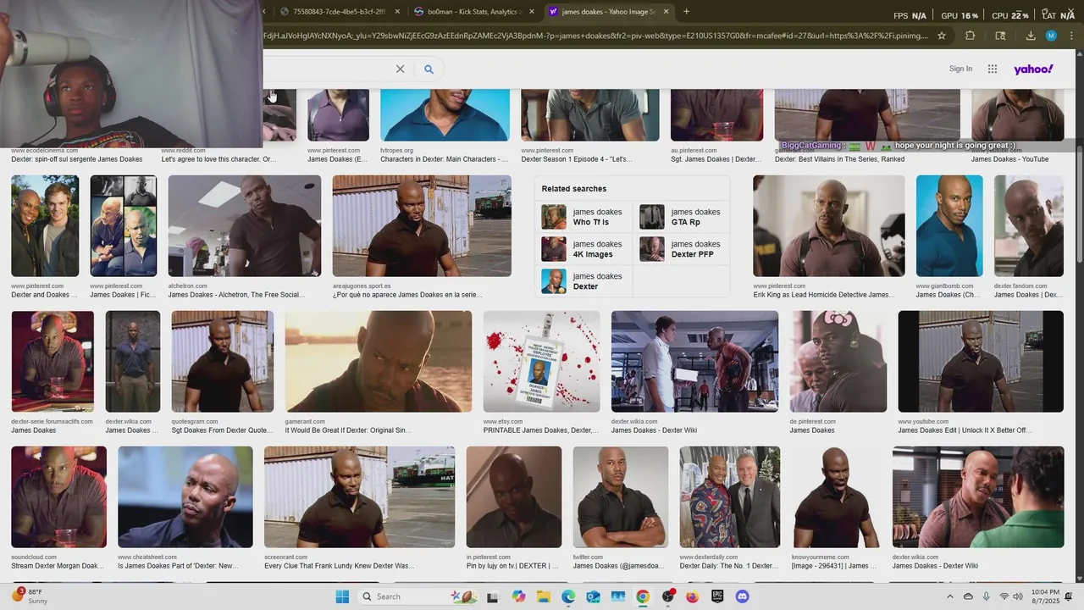
Task: Close the james doakes Yahoo tab
Action: click(x=666, y=12)
